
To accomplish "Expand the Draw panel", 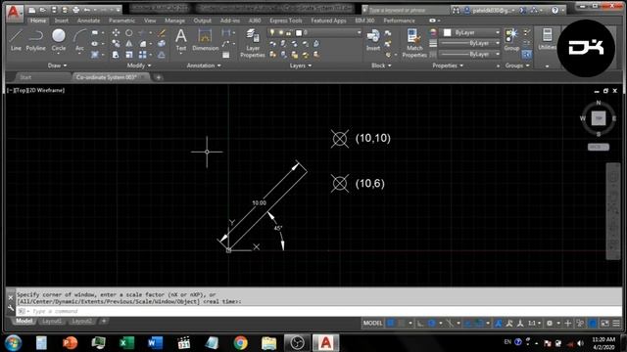I will (57, 66).
